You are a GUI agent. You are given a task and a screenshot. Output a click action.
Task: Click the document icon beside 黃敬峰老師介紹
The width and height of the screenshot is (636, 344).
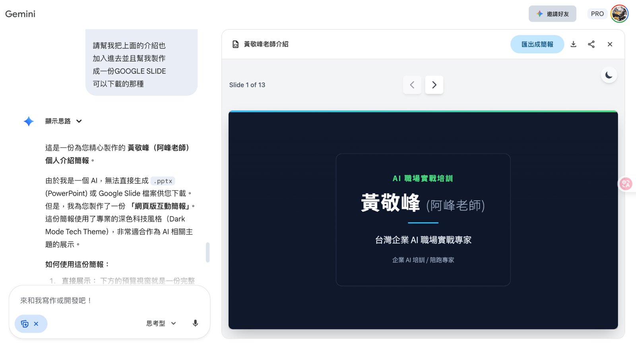(235, 44)
